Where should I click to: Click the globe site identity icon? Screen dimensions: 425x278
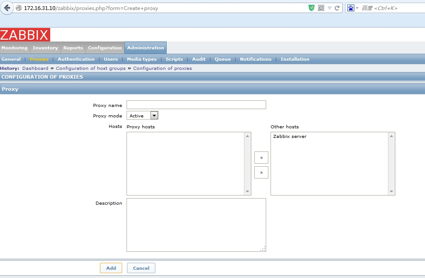click(x=19, y=8)
